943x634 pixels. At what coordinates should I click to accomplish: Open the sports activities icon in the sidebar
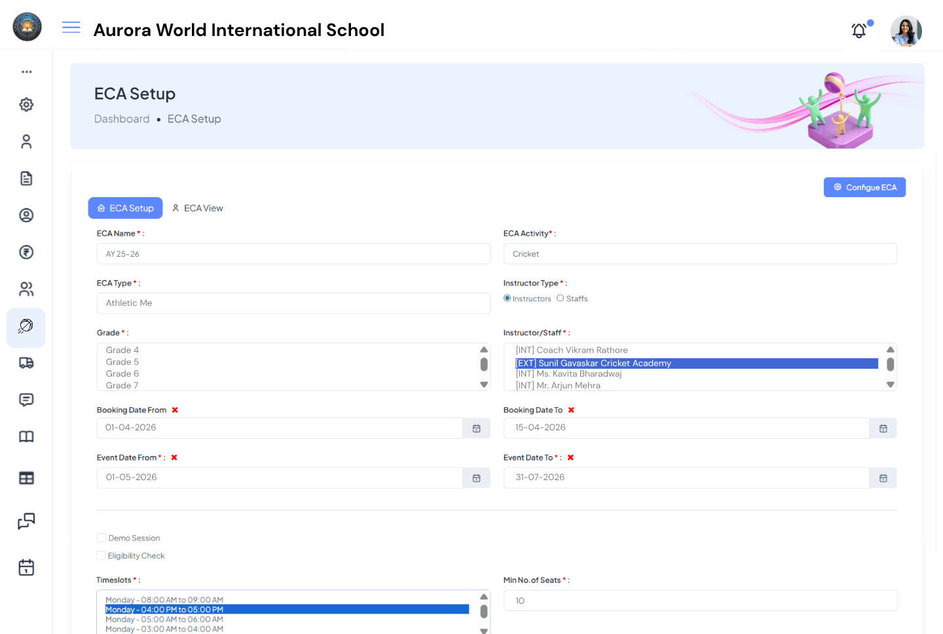click(26, 327)
